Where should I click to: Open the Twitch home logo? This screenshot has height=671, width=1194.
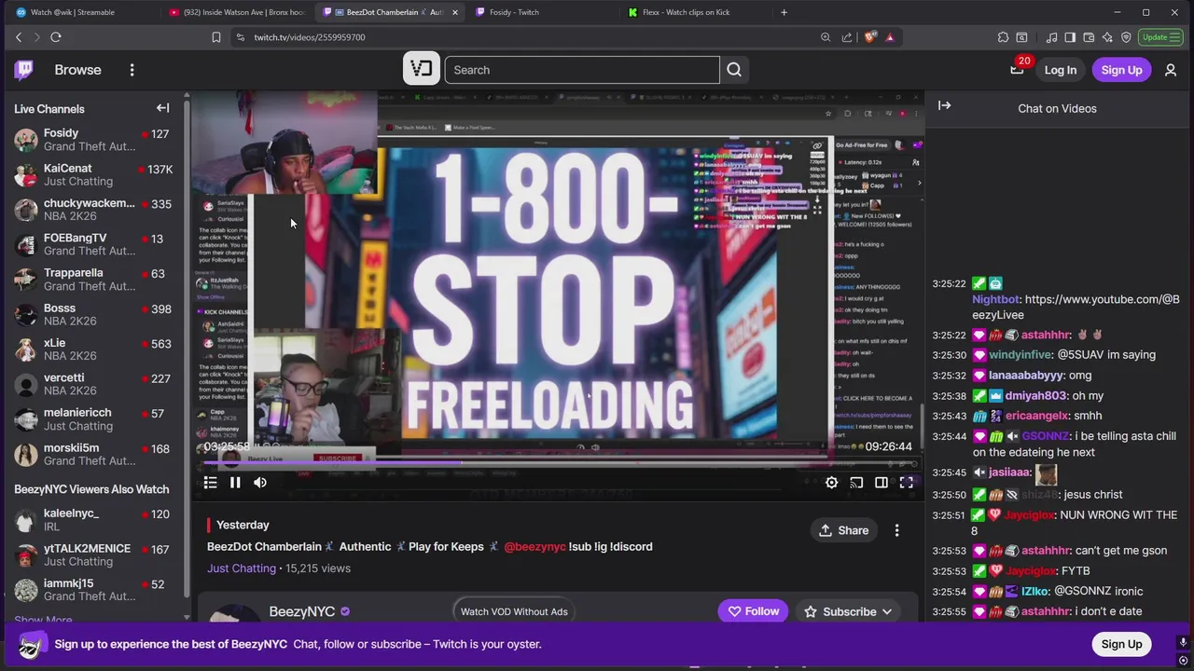(24, 70)
